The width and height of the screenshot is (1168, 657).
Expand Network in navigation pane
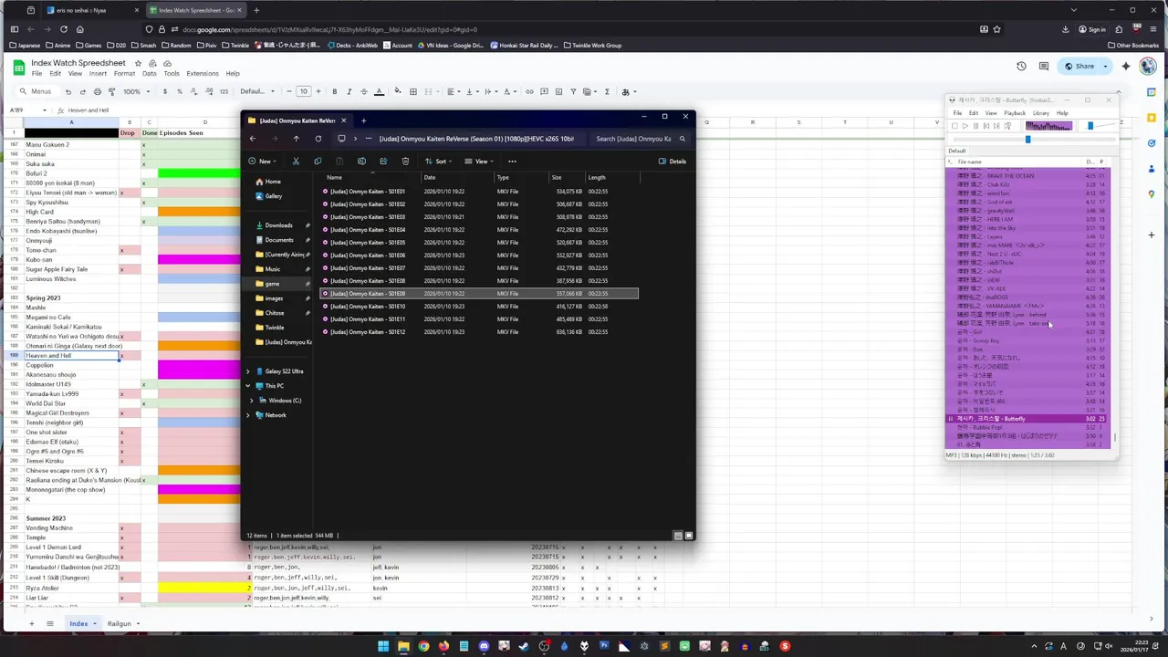[x=248, y=415]
